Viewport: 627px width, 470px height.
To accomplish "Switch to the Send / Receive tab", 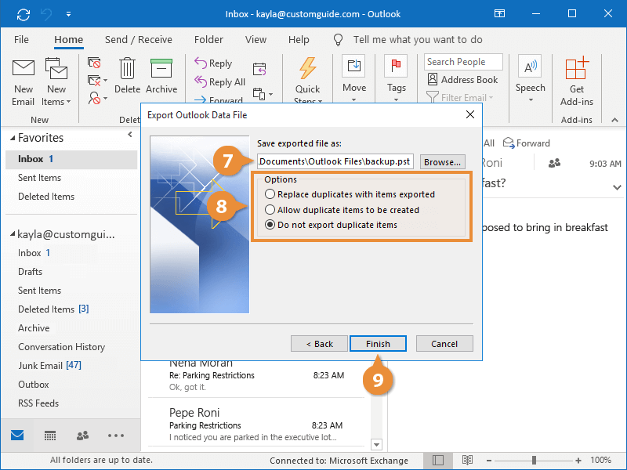I will click(x=139, y=40).
